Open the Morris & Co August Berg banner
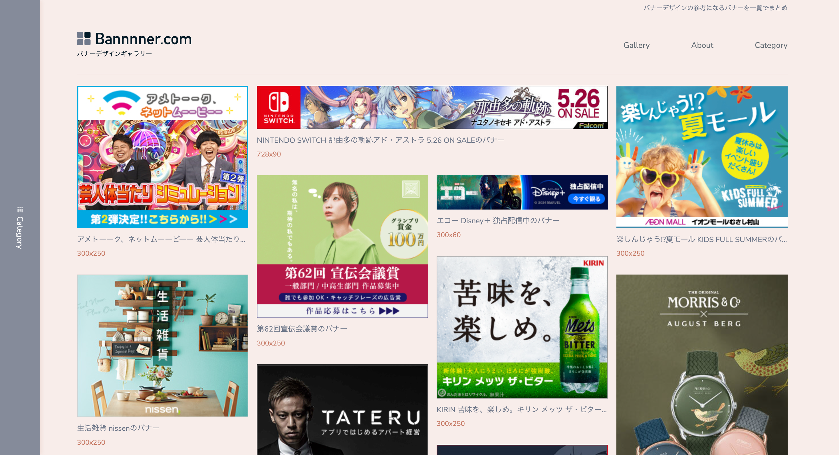The height and width of the screenshot is (455, 839). [x=701, y=365]
